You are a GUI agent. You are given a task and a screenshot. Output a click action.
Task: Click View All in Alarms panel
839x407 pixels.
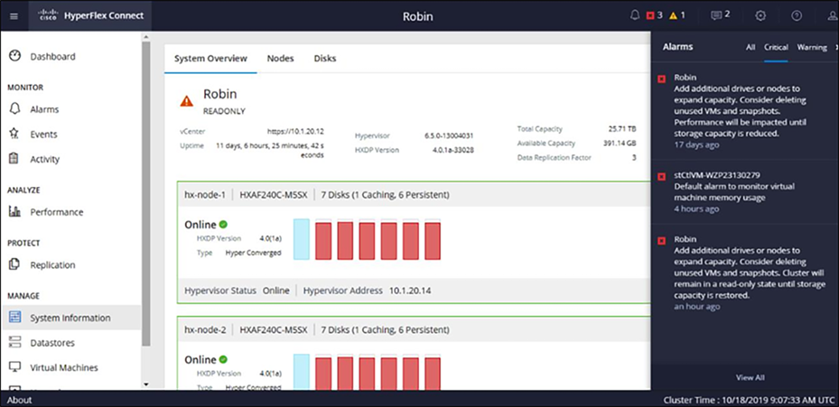[750, 377]
